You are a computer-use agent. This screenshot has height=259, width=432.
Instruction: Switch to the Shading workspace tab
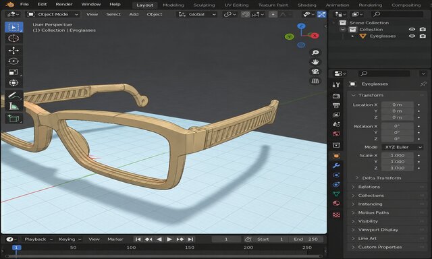[307, 5]
